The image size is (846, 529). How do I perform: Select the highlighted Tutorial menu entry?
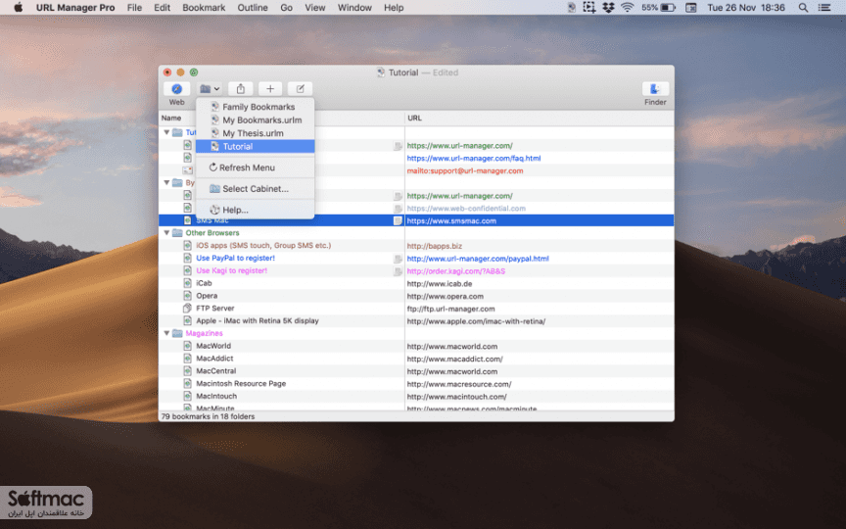click(x=255, y=146)
